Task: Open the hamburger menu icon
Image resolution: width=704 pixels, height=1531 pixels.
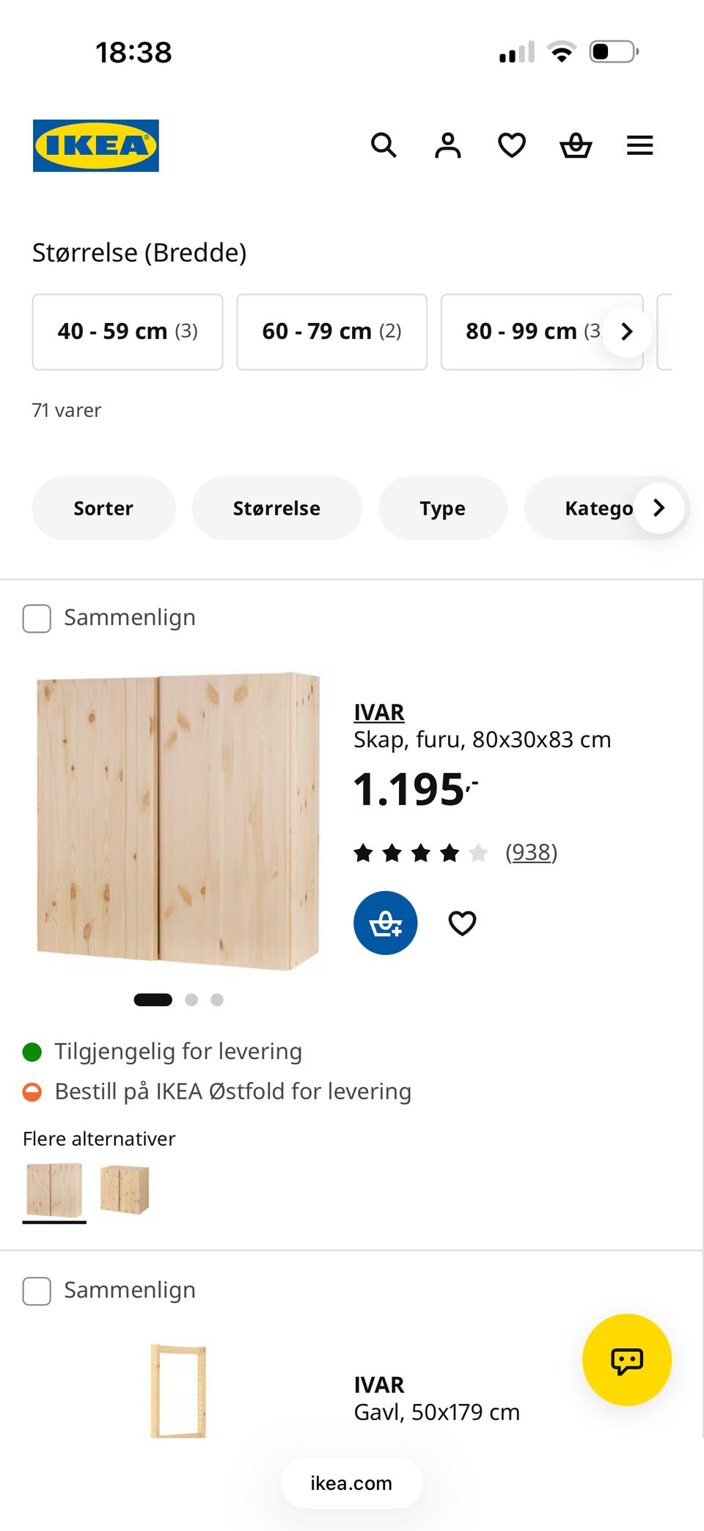Action: pyautogui.click(x=639, y=145)
